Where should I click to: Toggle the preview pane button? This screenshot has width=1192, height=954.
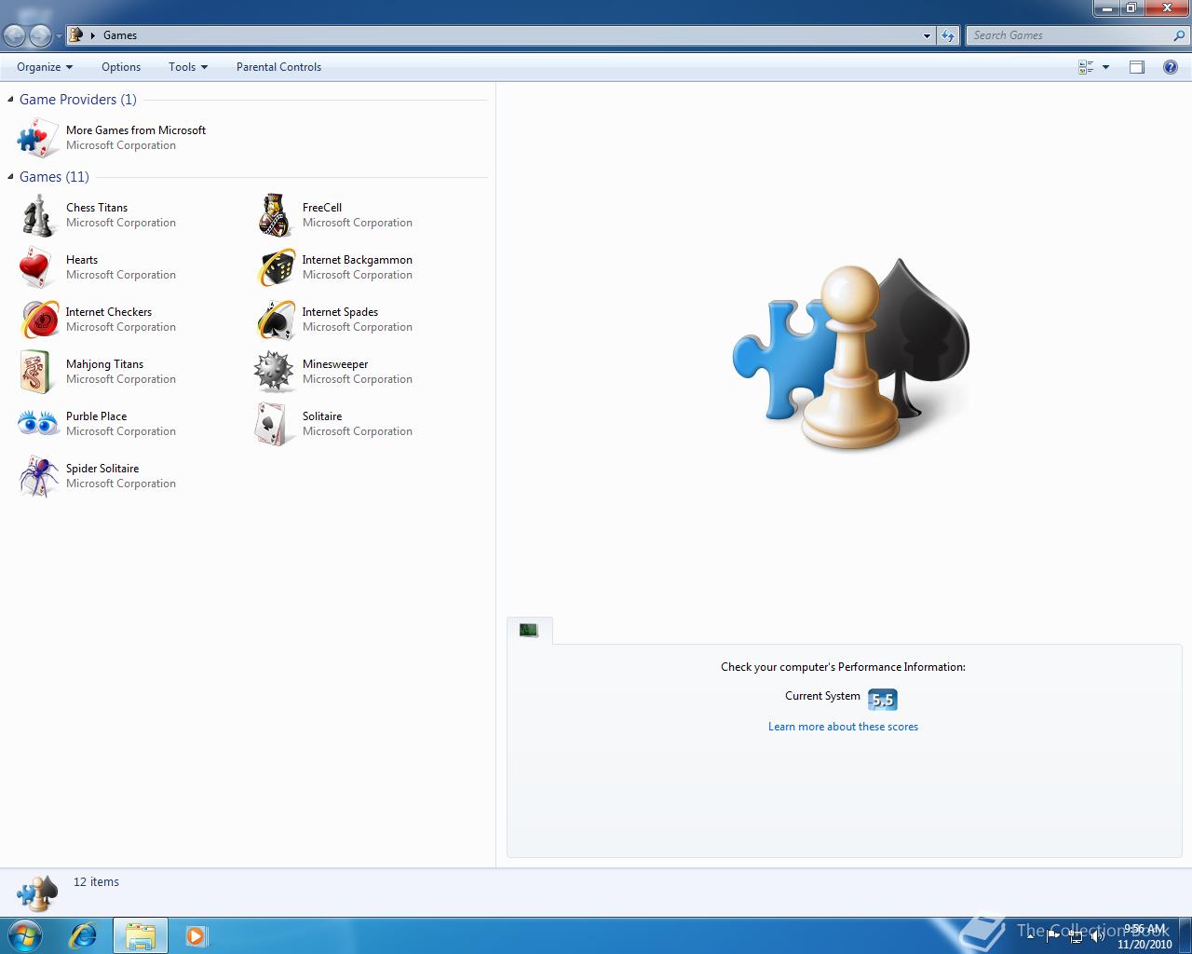(1137, 67)
